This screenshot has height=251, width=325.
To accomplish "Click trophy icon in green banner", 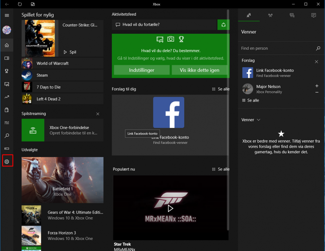I will coord(181,39).
